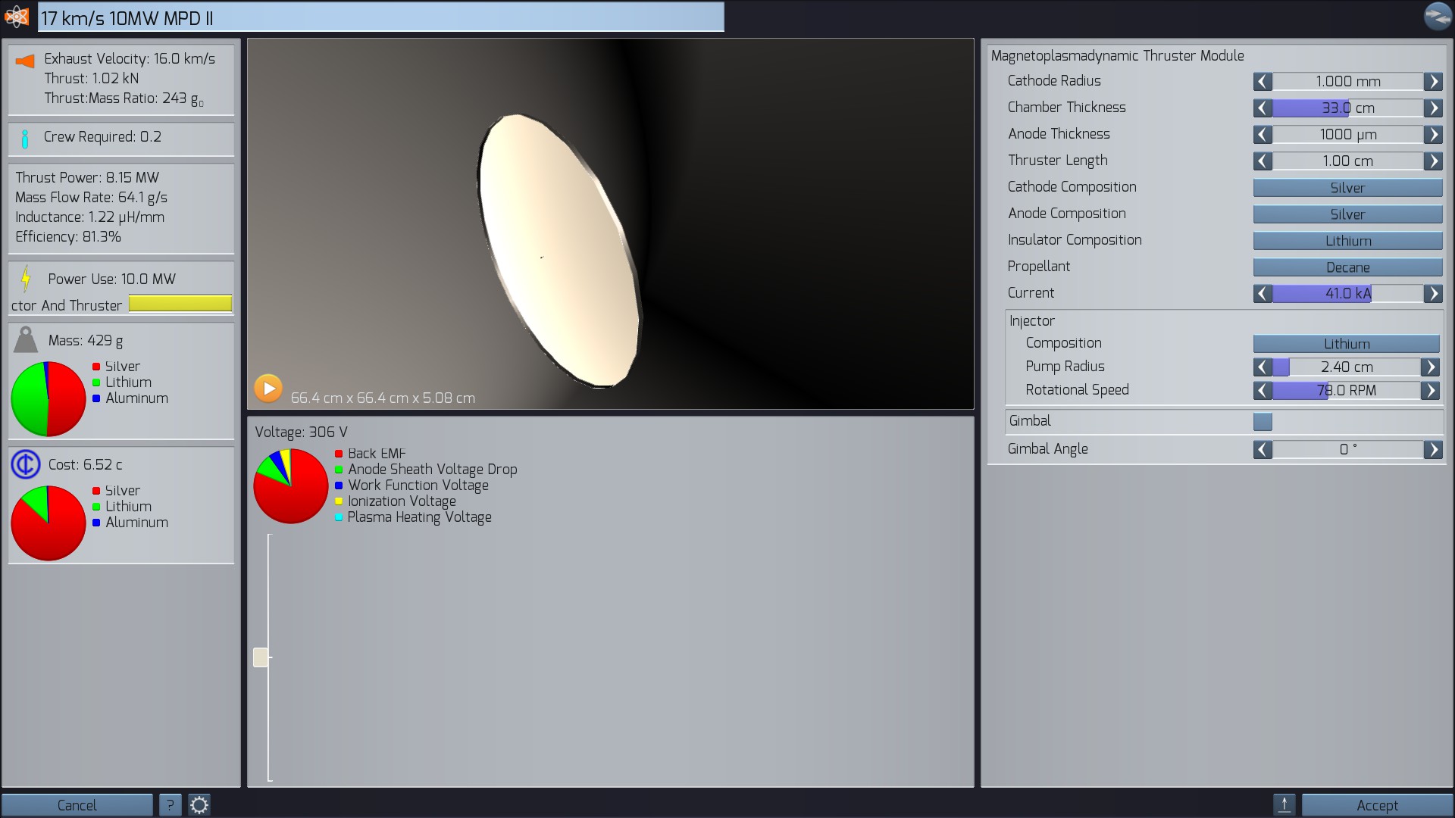Viewport: 1455px width, 818px height.
Task: Click the voltage breakdown pie chart
Action: point(291,485)
